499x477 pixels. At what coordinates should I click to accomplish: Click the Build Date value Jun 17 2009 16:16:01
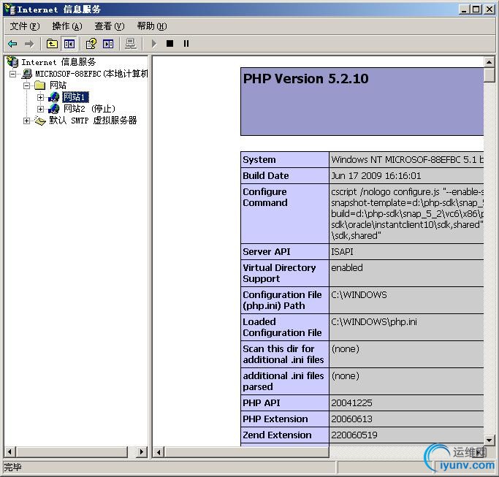click(x=376, y=175)
